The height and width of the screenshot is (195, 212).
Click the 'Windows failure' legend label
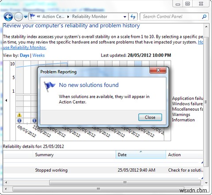pyautogui.click(x=187, y=104)
